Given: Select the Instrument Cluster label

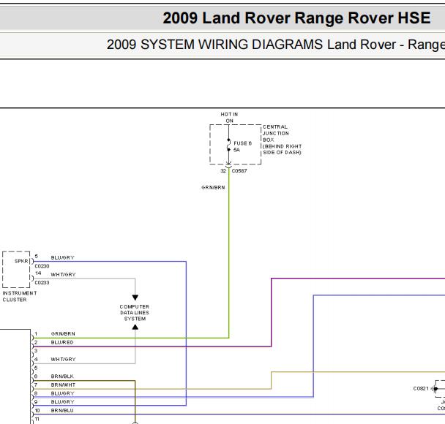Looking at the screenshot, I should 20,296.
